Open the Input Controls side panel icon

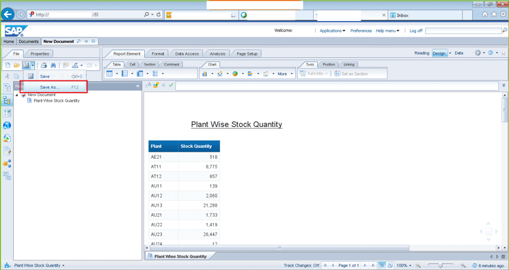(7, 112)
